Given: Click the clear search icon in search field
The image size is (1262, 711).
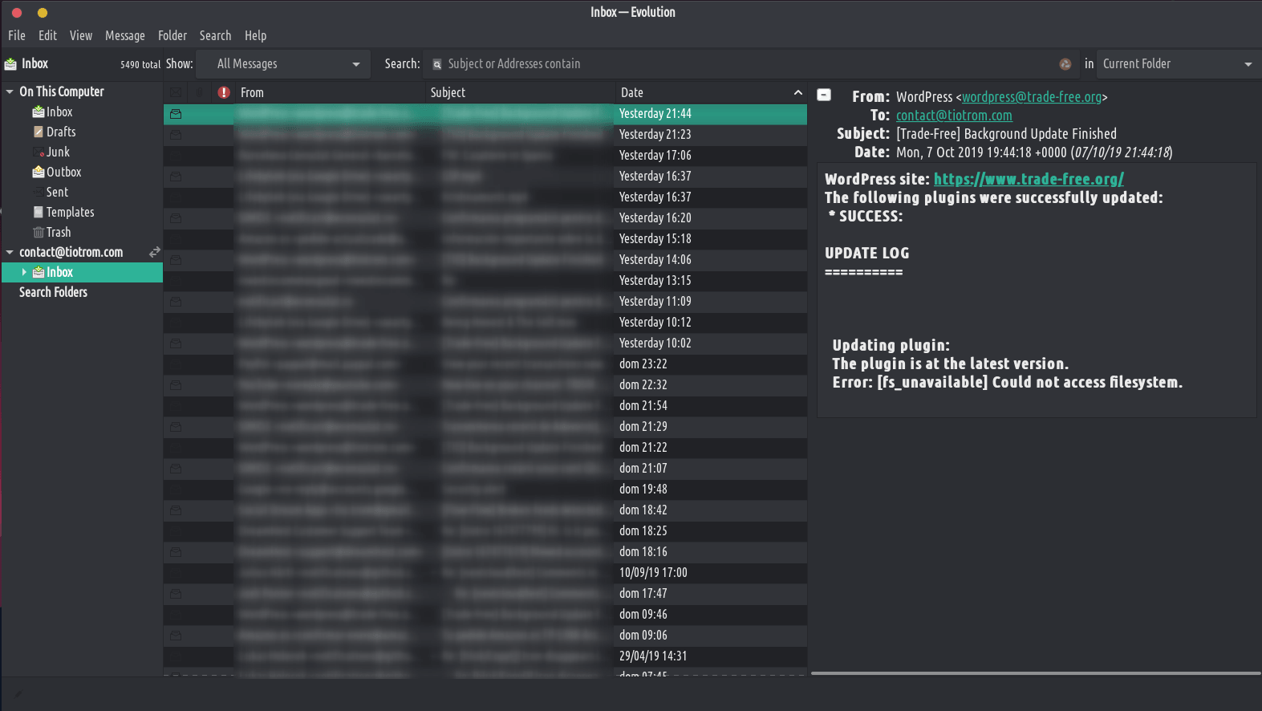Looking at the screenshot, I should (1065, 64).
